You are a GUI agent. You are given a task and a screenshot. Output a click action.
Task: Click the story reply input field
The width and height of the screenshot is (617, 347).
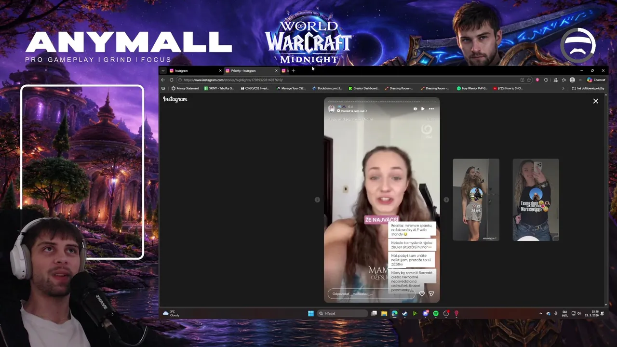tap(371, 294)
